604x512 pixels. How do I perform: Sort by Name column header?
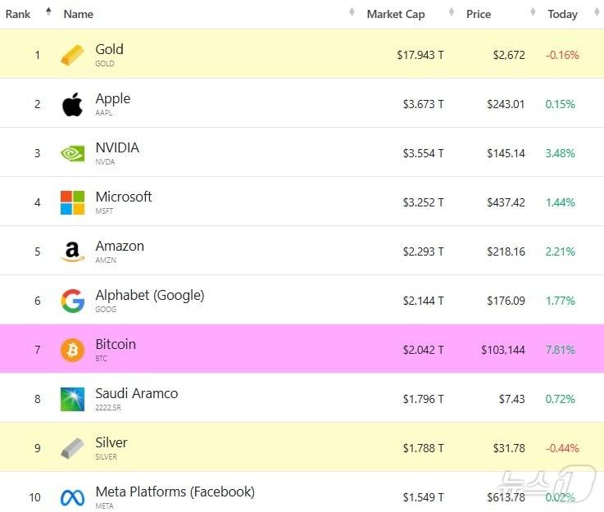[79, 14]
